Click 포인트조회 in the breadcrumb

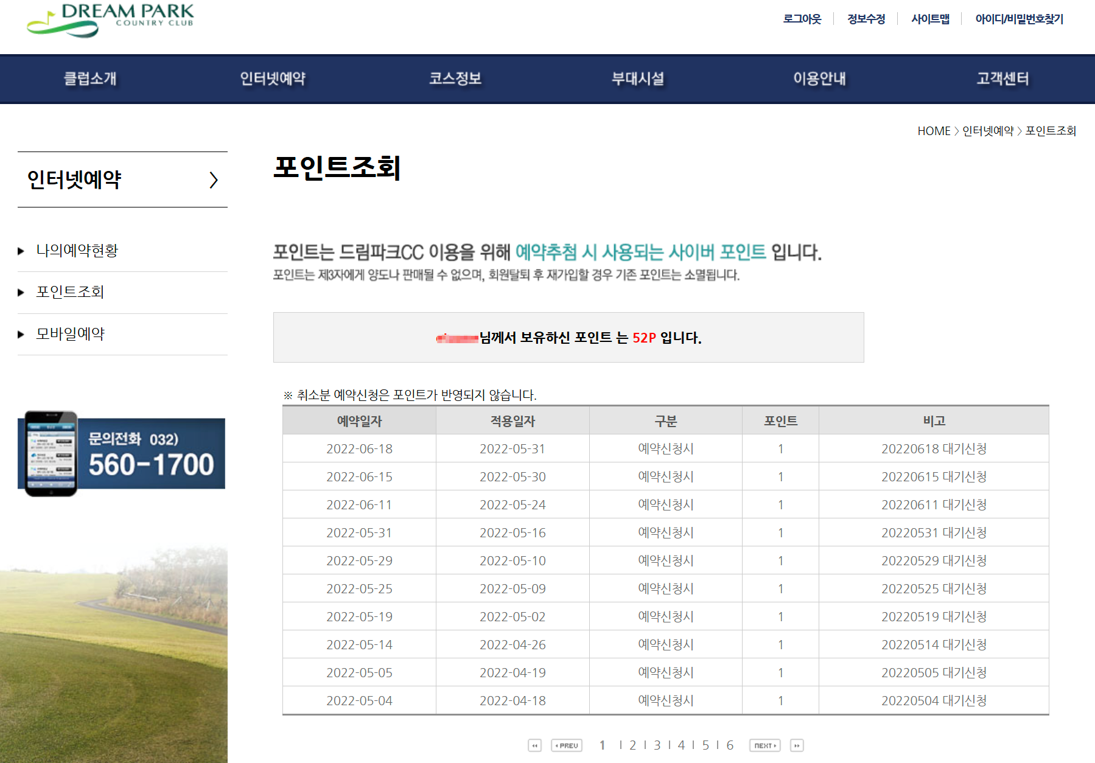pyautogui.click(x=1051, y=131)
